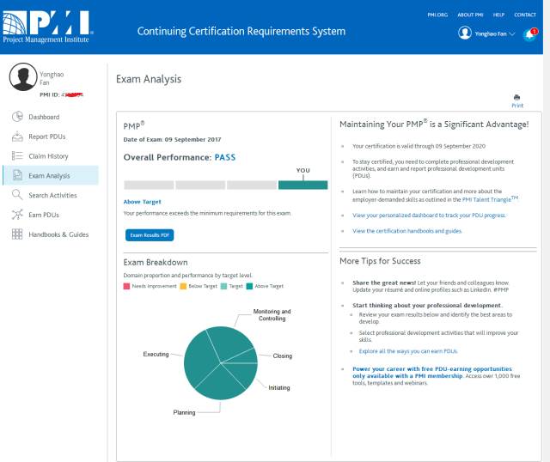Click the Handbooks & Guides grid icon
550x462 pixels.
(17, 234)
